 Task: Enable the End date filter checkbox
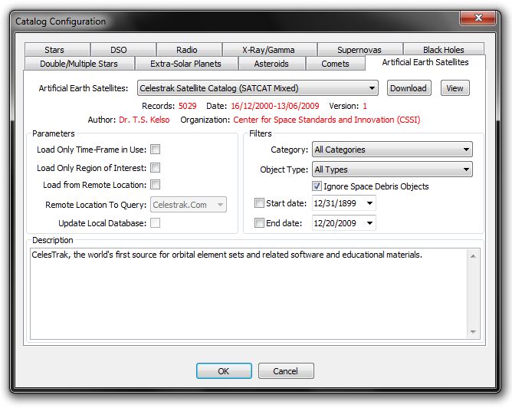click(x=259, y=223)
